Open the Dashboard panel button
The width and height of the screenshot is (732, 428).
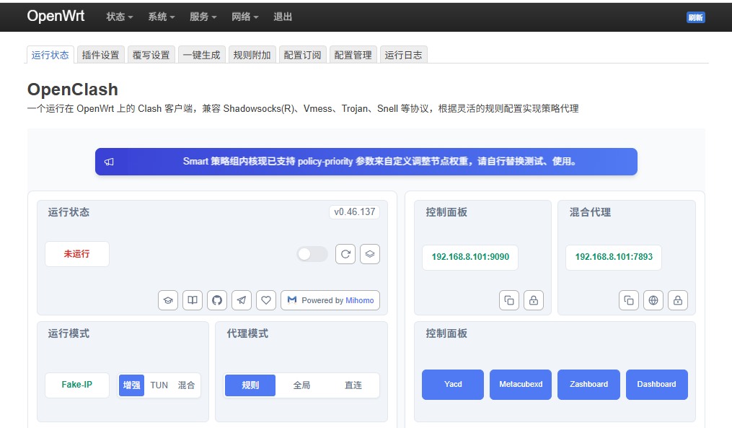[x=656, y=384]
